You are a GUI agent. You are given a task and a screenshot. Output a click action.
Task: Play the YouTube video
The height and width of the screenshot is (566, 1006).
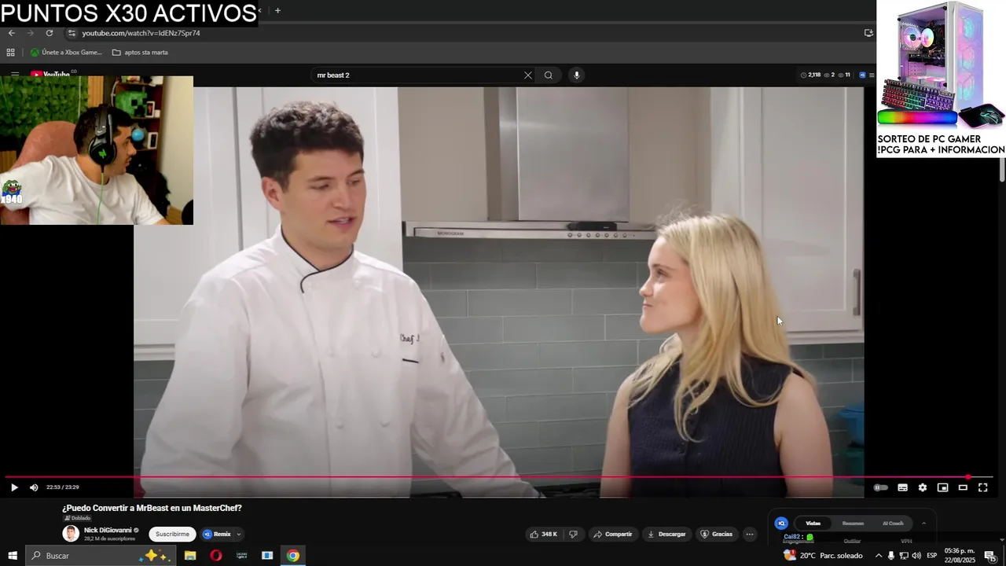14,487
